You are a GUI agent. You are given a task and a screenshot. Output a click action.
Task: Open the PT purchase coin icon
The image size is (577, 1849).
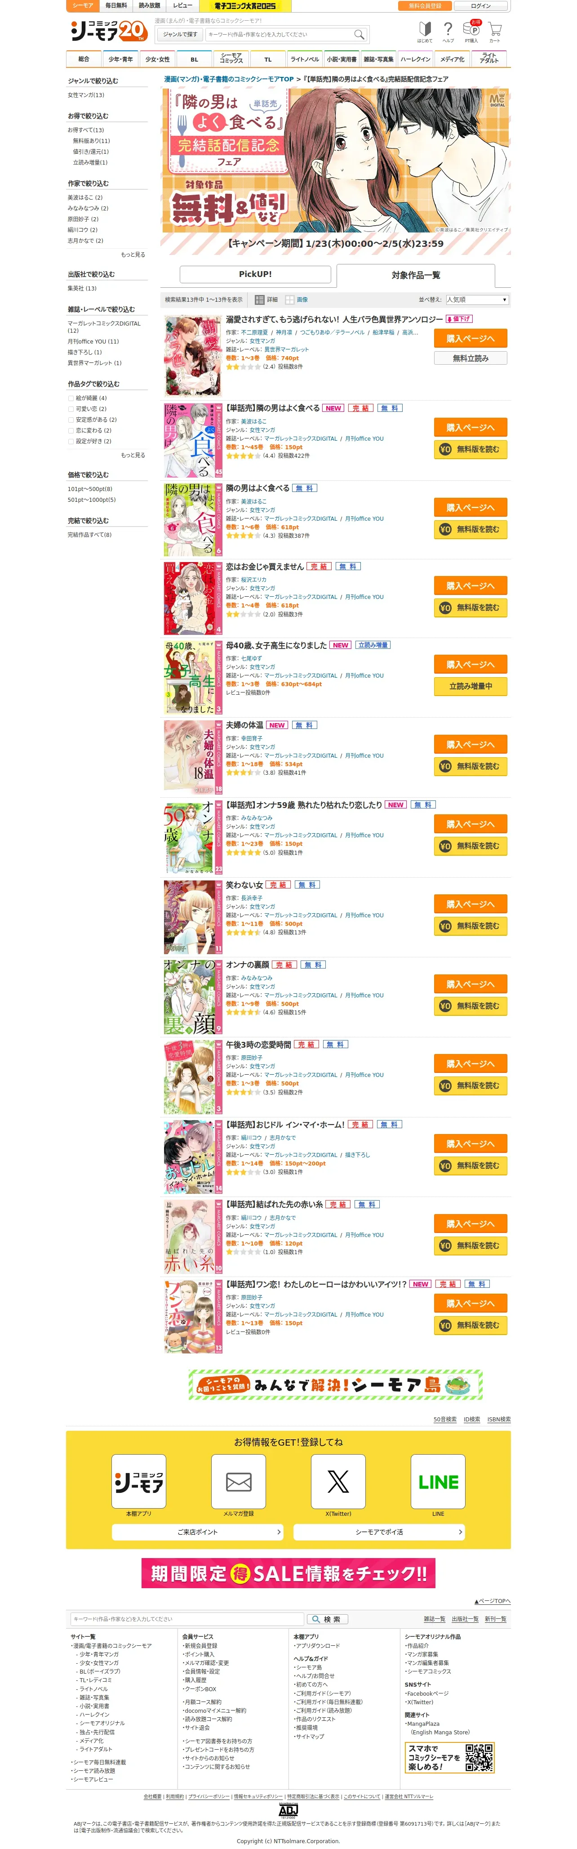471,29
